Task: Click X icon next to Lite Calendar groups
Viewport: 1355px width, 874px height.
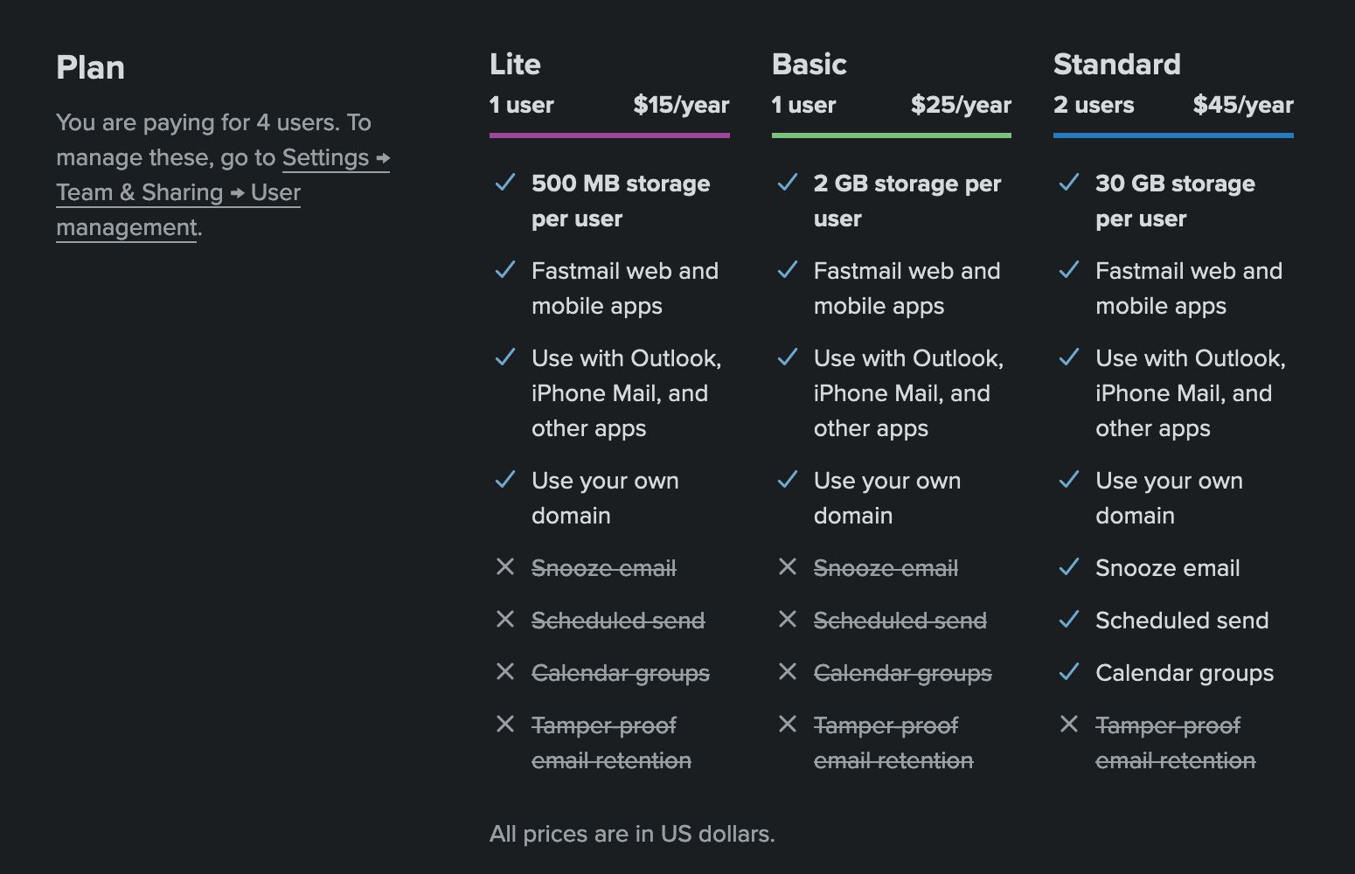Action: tap(505, 672)
